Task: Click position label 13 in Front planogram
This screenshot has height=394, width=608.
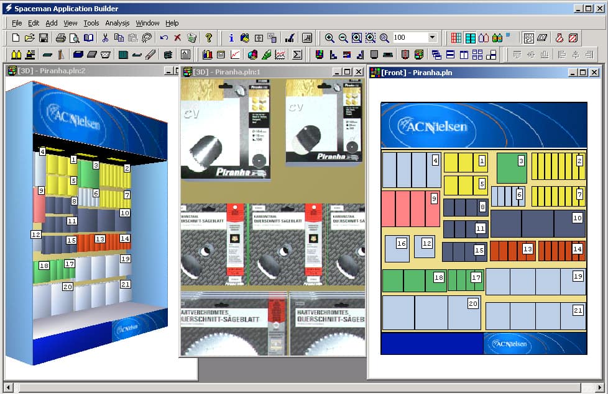Action: [x=527, y=249]
